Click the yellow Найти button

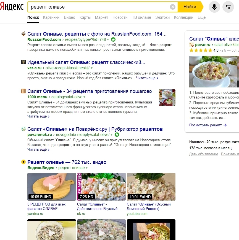pos(190,7)
